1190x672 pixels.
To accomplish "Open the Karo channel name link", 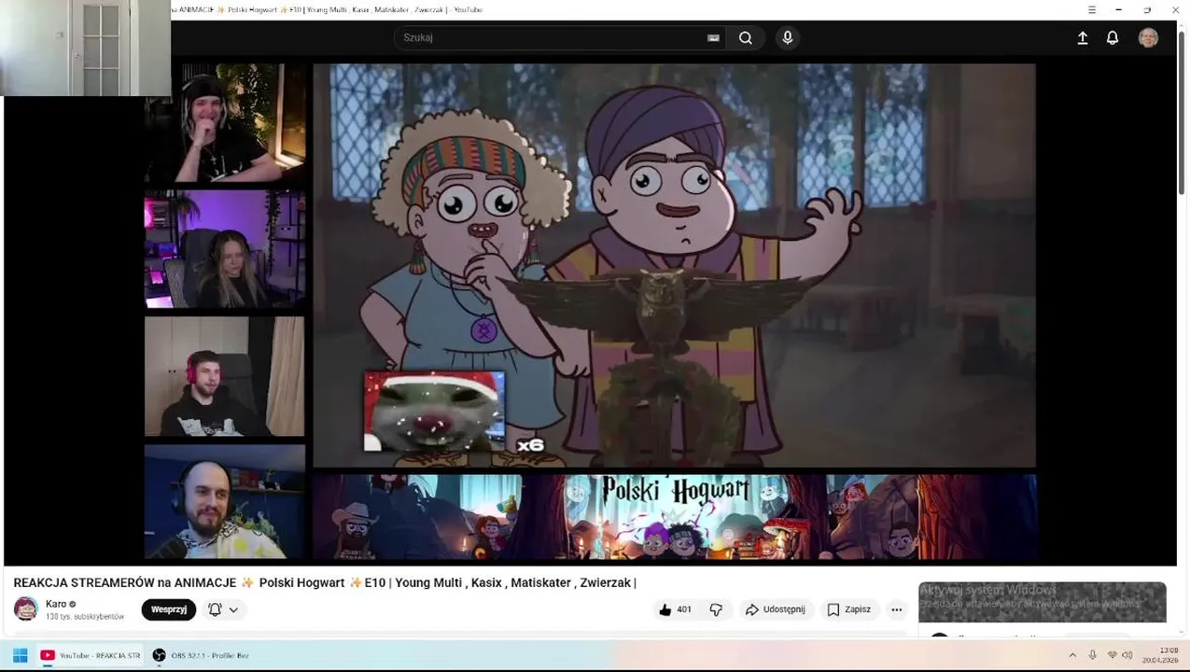I will tap(56, 604).
